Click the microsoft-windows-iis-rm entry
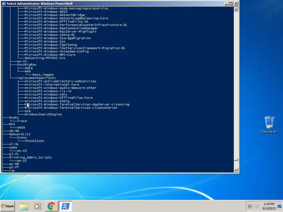The image size is (283, 212). pos(48,91)
